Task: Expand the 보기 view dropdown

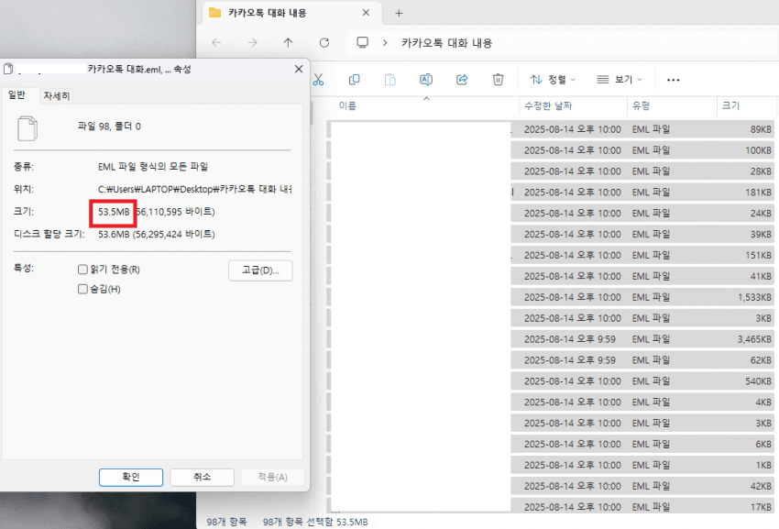Action: click(x=620, y=80)
